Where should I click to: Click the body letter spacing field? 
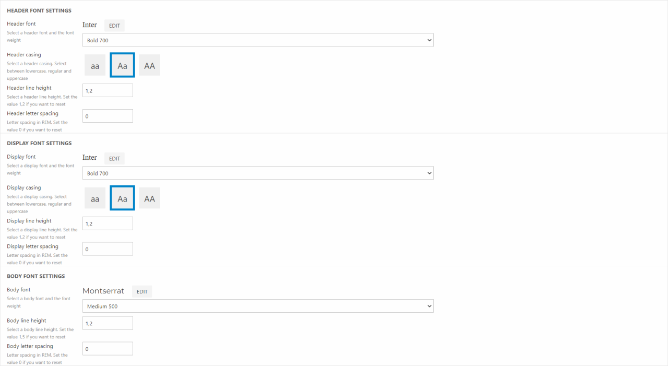pos(108,349)
